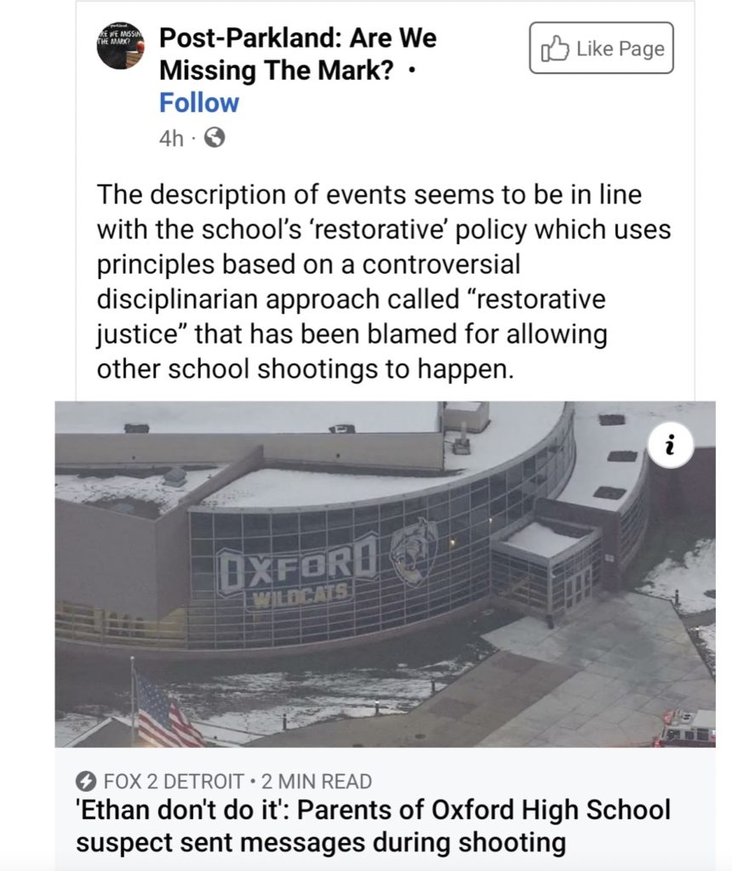The image size is (732, 871).
Task: Click the globe public audience icon
Action: (216, 139)
